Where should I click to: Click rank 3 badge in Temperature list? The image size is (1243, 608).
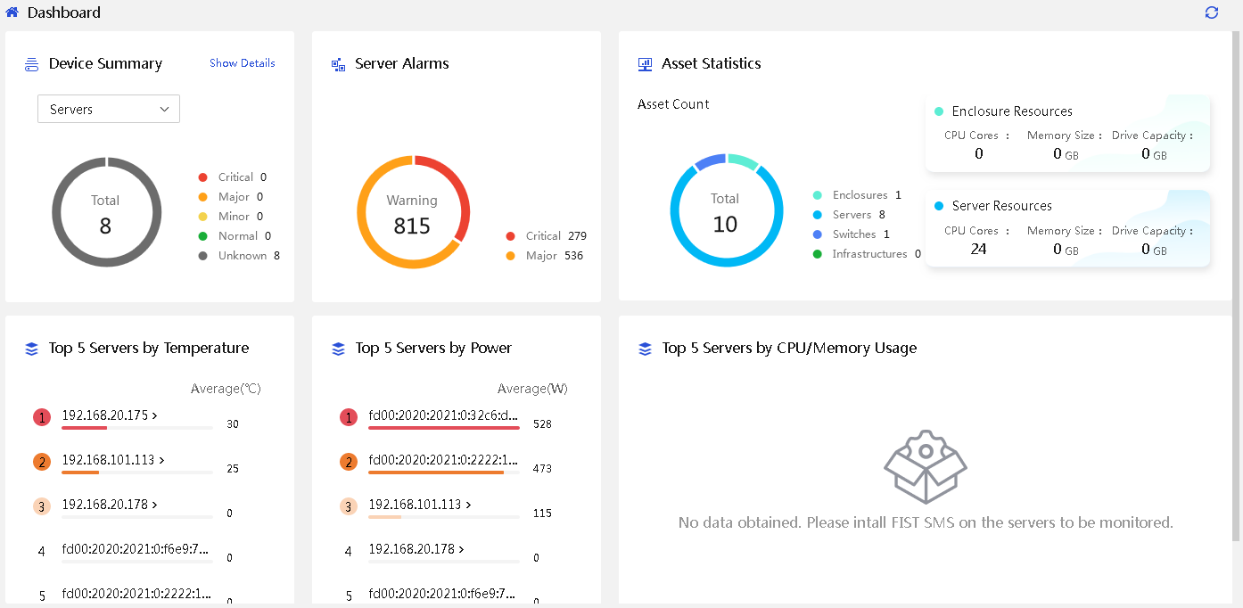pyautogui.click(x=42, y=506)
